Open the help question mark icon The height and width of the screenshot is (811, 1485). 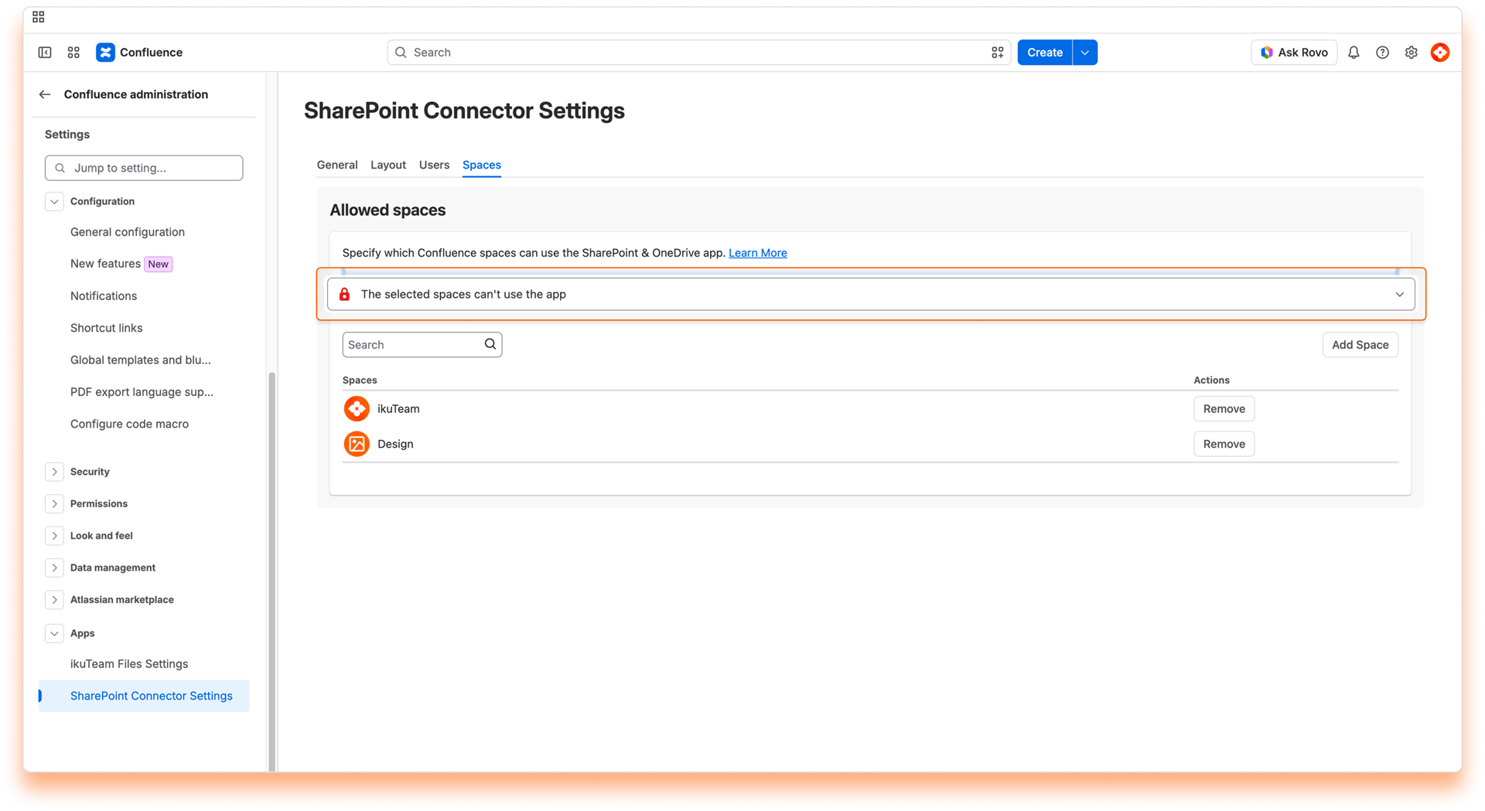click(1382, 53)
